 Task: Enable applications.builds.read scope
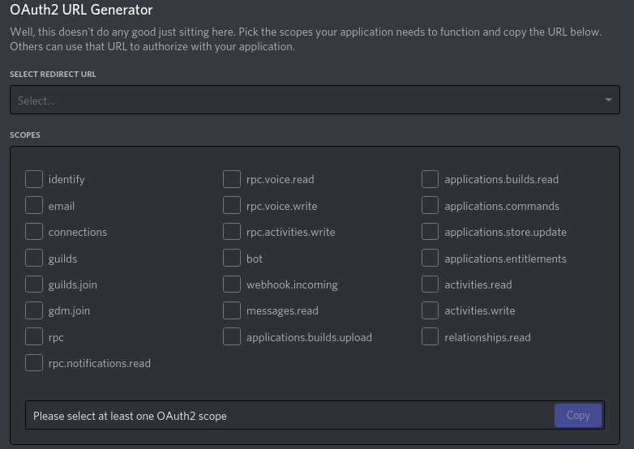point(430,179)
